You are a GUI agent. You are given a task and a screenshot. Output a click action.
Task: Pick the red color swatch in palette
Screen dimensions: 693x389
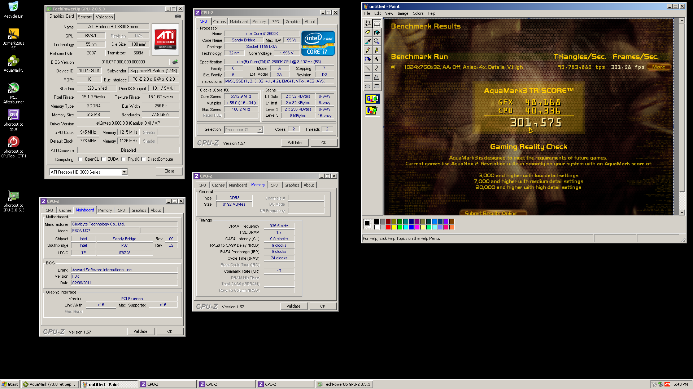click(388, 227)
